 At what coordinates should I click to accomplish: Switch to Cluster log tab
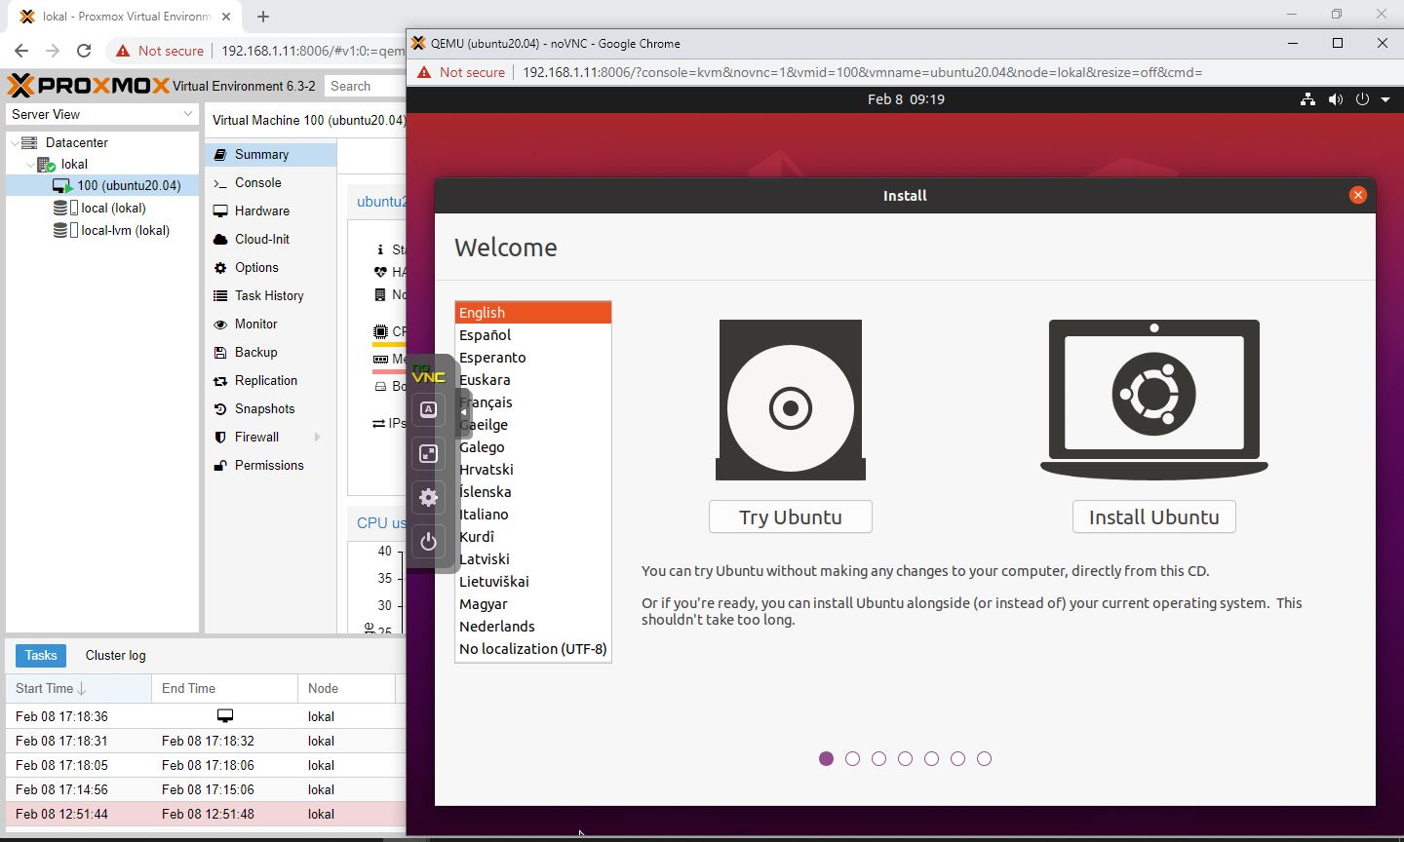coord(115,656)
